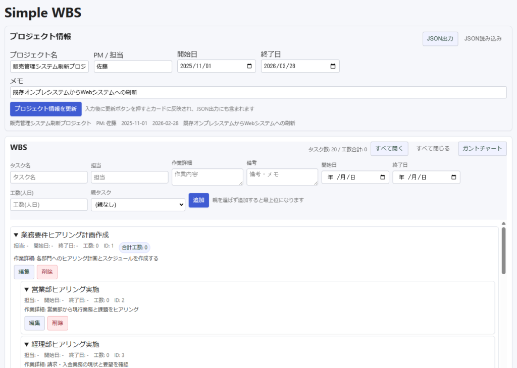Click the タスク名 input field

49,177
